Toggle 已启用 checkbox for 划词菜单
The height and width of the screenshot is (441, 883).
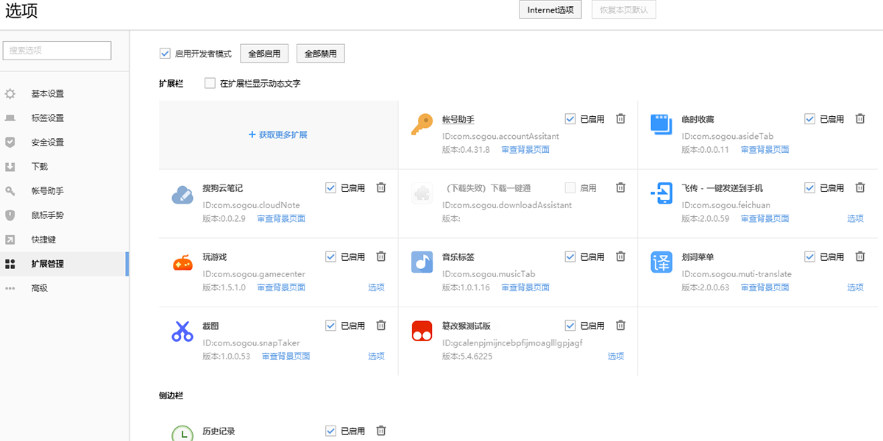click(810, 257)
